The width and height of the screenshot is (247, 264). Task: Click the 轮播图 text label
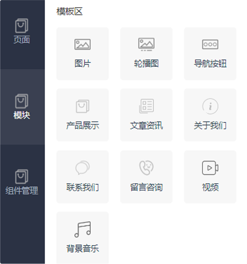point(147,64)
